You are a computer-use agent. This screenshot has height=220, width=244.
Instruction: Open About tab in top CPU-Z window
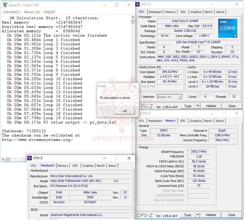coord(220,12)
